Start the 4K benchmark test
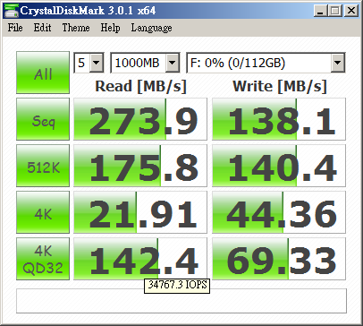This screenshot has height=326, width=363. 43,212
